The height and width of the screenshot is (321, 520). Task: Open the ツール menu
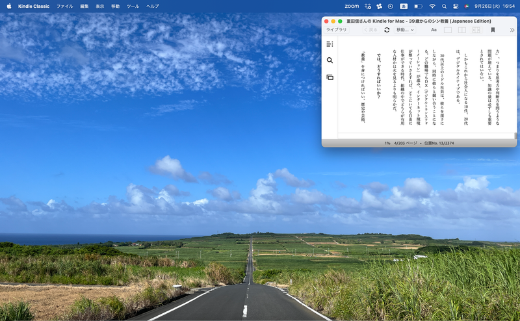click(133, 6)
